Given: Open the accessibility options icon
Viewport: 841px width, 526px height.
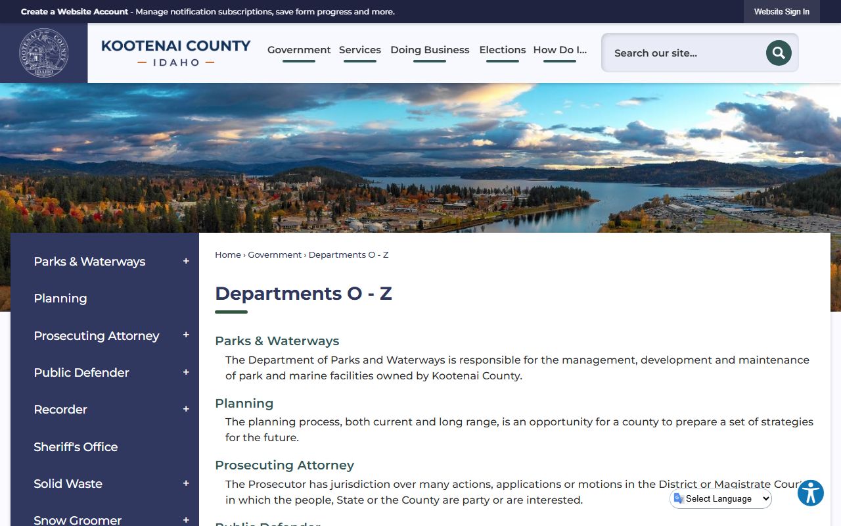Looking at the screenshot, I should coord(811,492).
